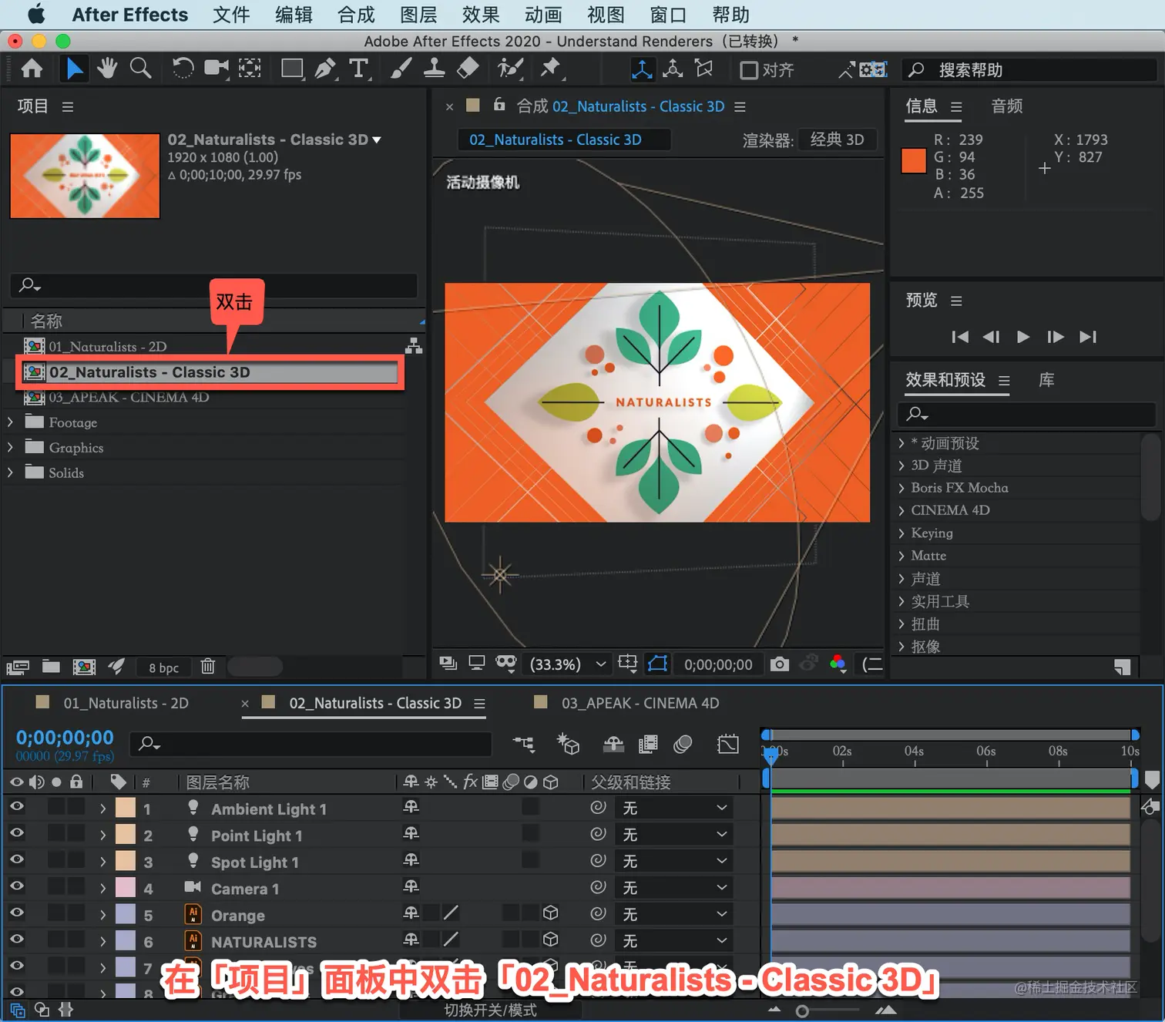Hide the Spot Light 1 layer
The height and width of the screenshot is (1022, 1165).
(x=16, y=860)
